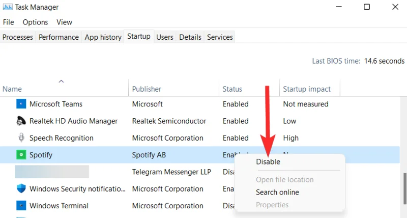Screen dimensions: 407x218
Task: Click Microsoft publisher cell for Teams
Action: 148,104
